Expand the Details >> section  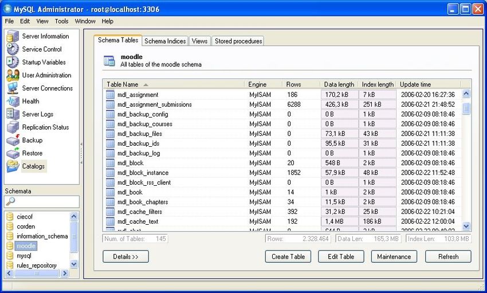(126, 257)
